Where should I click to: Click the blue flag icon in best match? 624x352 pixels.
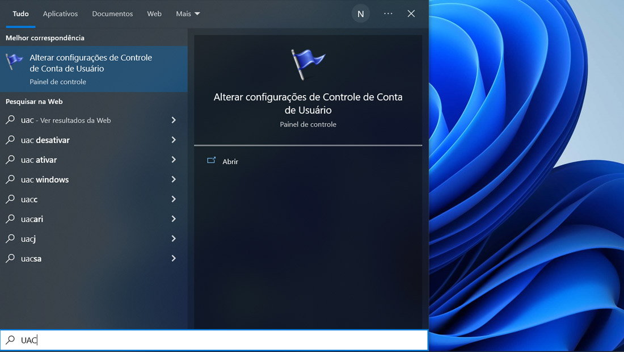coord(14,62)
